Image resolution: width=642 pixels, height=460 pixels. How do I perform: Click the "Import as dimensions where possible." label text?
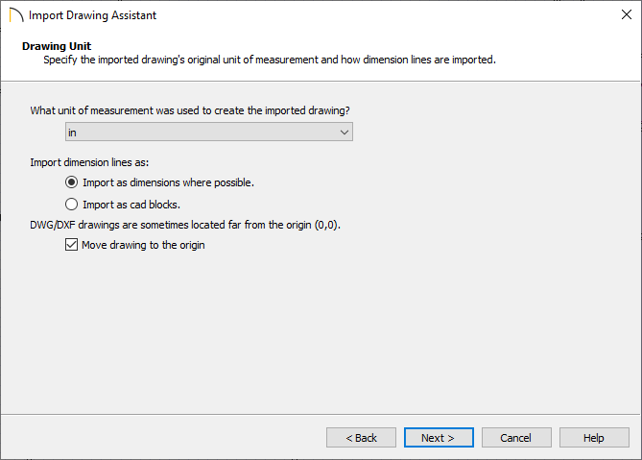[x=168, y=182]
